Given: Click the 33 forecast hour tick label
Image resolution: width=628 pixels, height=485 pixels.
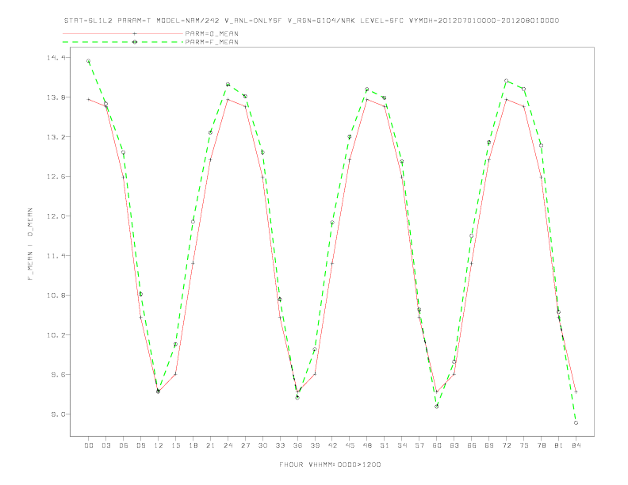Looking at the screenshot, I should (x=280, y=445).
